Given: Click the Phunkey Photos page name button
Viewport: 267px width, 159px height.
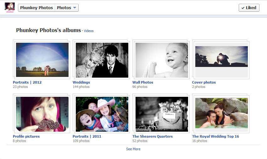Looking at the screenshot, I should [36, 8].
